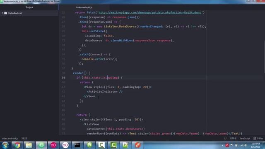This screenshot has width=265, height=149.
Task: Open the red-orange app taskbar icon
Action: (137, 145)
